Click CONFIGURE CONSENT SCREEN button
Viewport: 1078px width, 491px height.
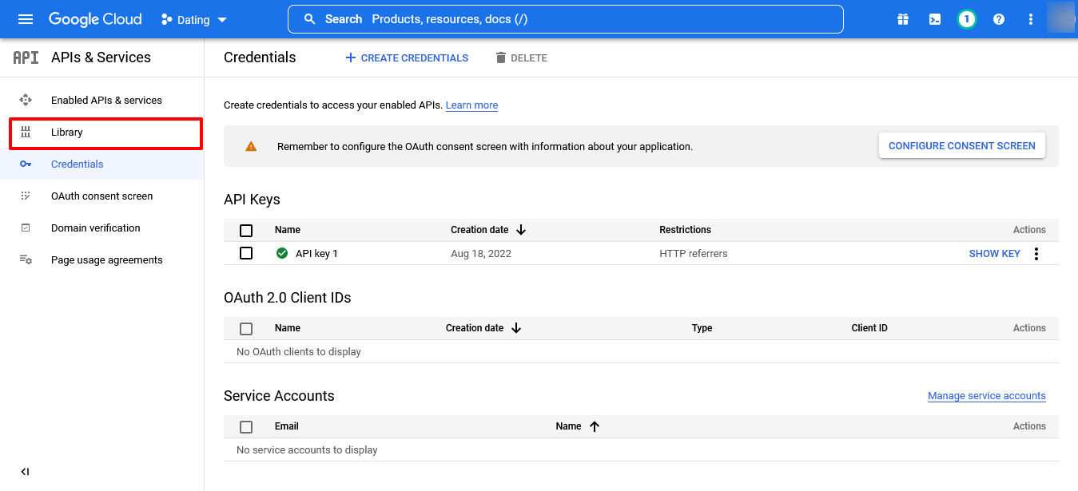point(962,145)
